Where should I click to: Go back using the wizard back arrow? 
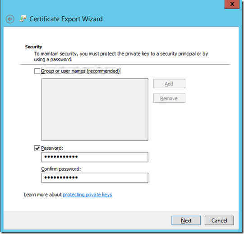tap(10, 19)
